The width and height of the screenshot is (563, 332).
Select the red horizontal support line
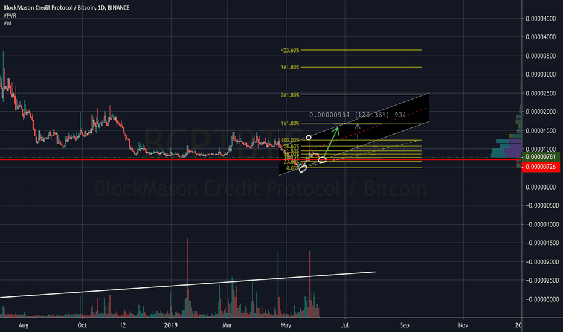click(261, 159)
